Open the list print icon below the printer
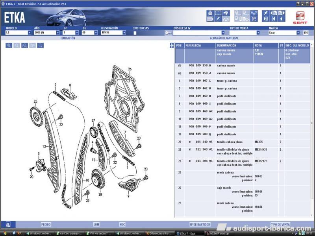Viewport: 315px width, 236px height. (x=210, y=19)
